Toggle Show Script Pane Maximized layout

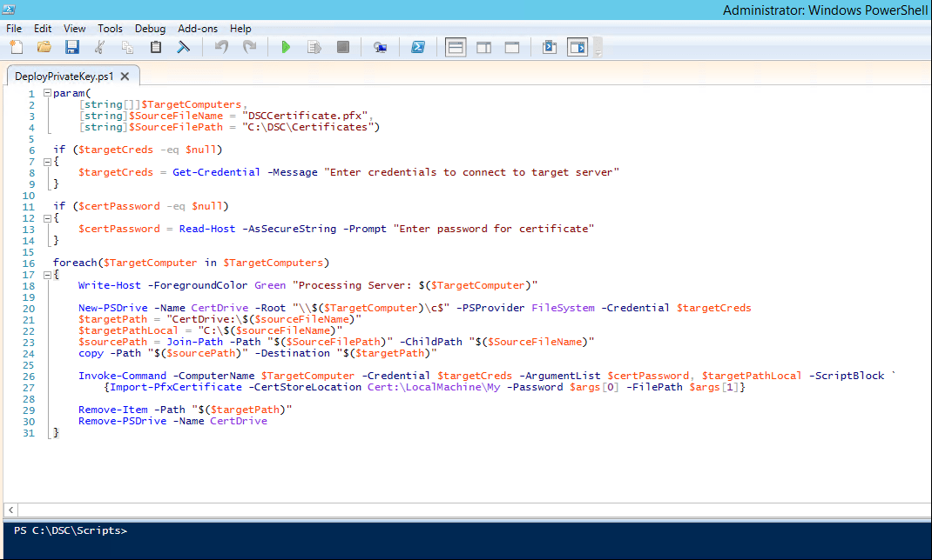[x=512, y=47]
